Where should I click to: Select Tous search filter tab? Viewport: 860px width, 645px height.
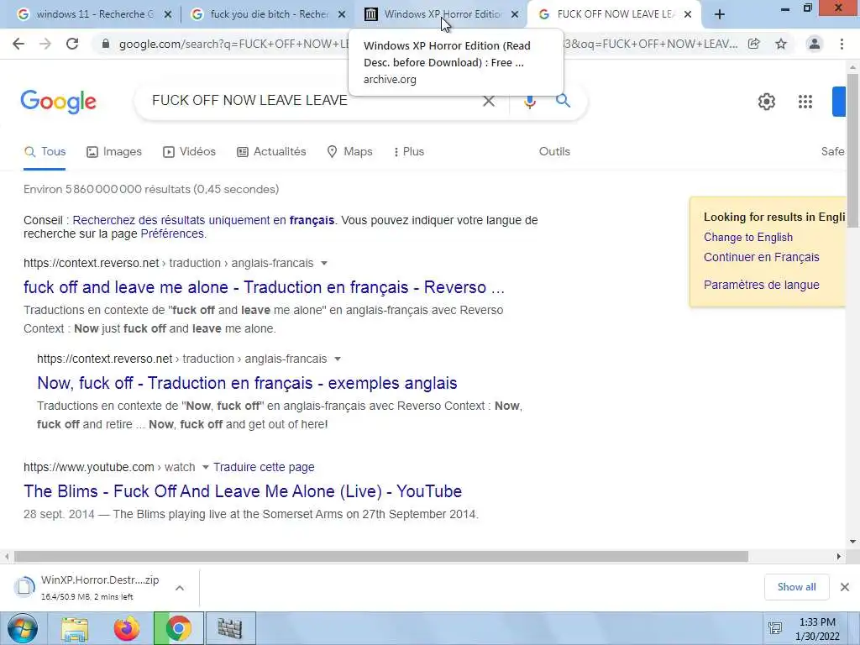click(45, 152)
